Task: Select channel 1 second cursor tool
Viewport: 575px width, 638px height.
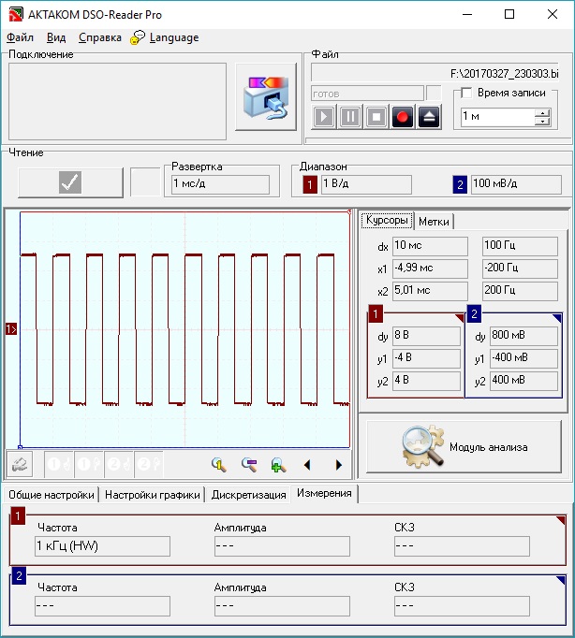Action: 89,464
